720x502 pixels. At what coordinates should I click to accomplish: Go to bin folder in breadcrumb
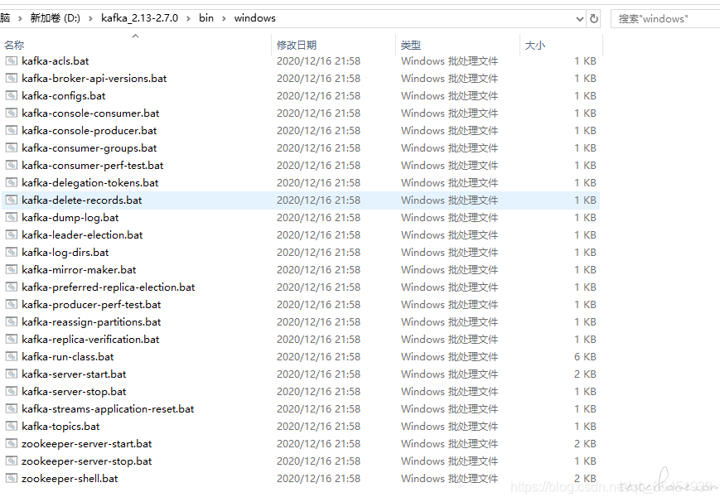[x=206, y=18]
